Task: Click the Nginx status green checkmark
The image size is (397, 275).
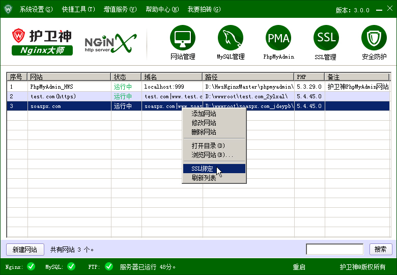Action: coord(31,266)
